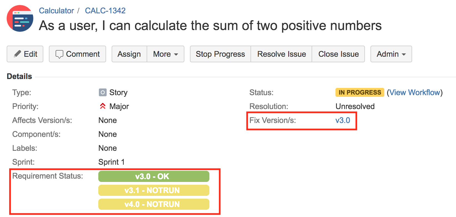Click the Sprint 1 field value
The image size is (456, 217).
coord(111,162)
